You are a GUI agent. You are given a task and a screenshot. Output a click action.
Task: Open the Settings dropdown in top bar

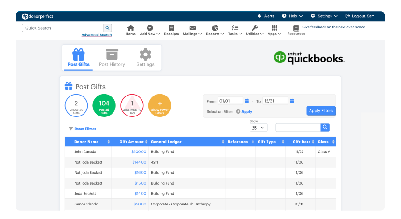(324, 16)
